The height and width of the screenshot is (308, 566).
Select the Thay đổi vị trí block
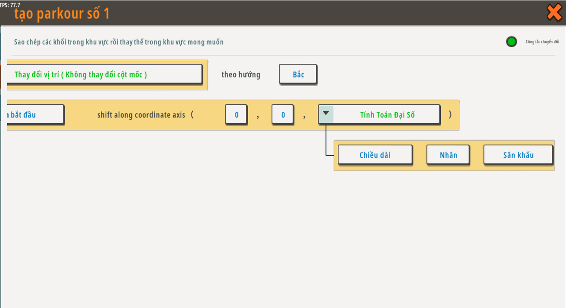click(x=104, y=74)
